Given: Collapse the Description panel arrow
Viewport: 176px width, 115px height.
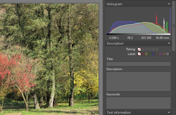Looking at the screenshot, I should (x=169, y=43).
